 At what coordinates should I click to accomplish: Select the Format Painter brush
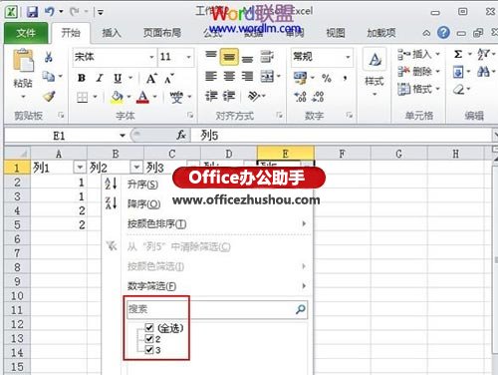[x=49, y=96]
